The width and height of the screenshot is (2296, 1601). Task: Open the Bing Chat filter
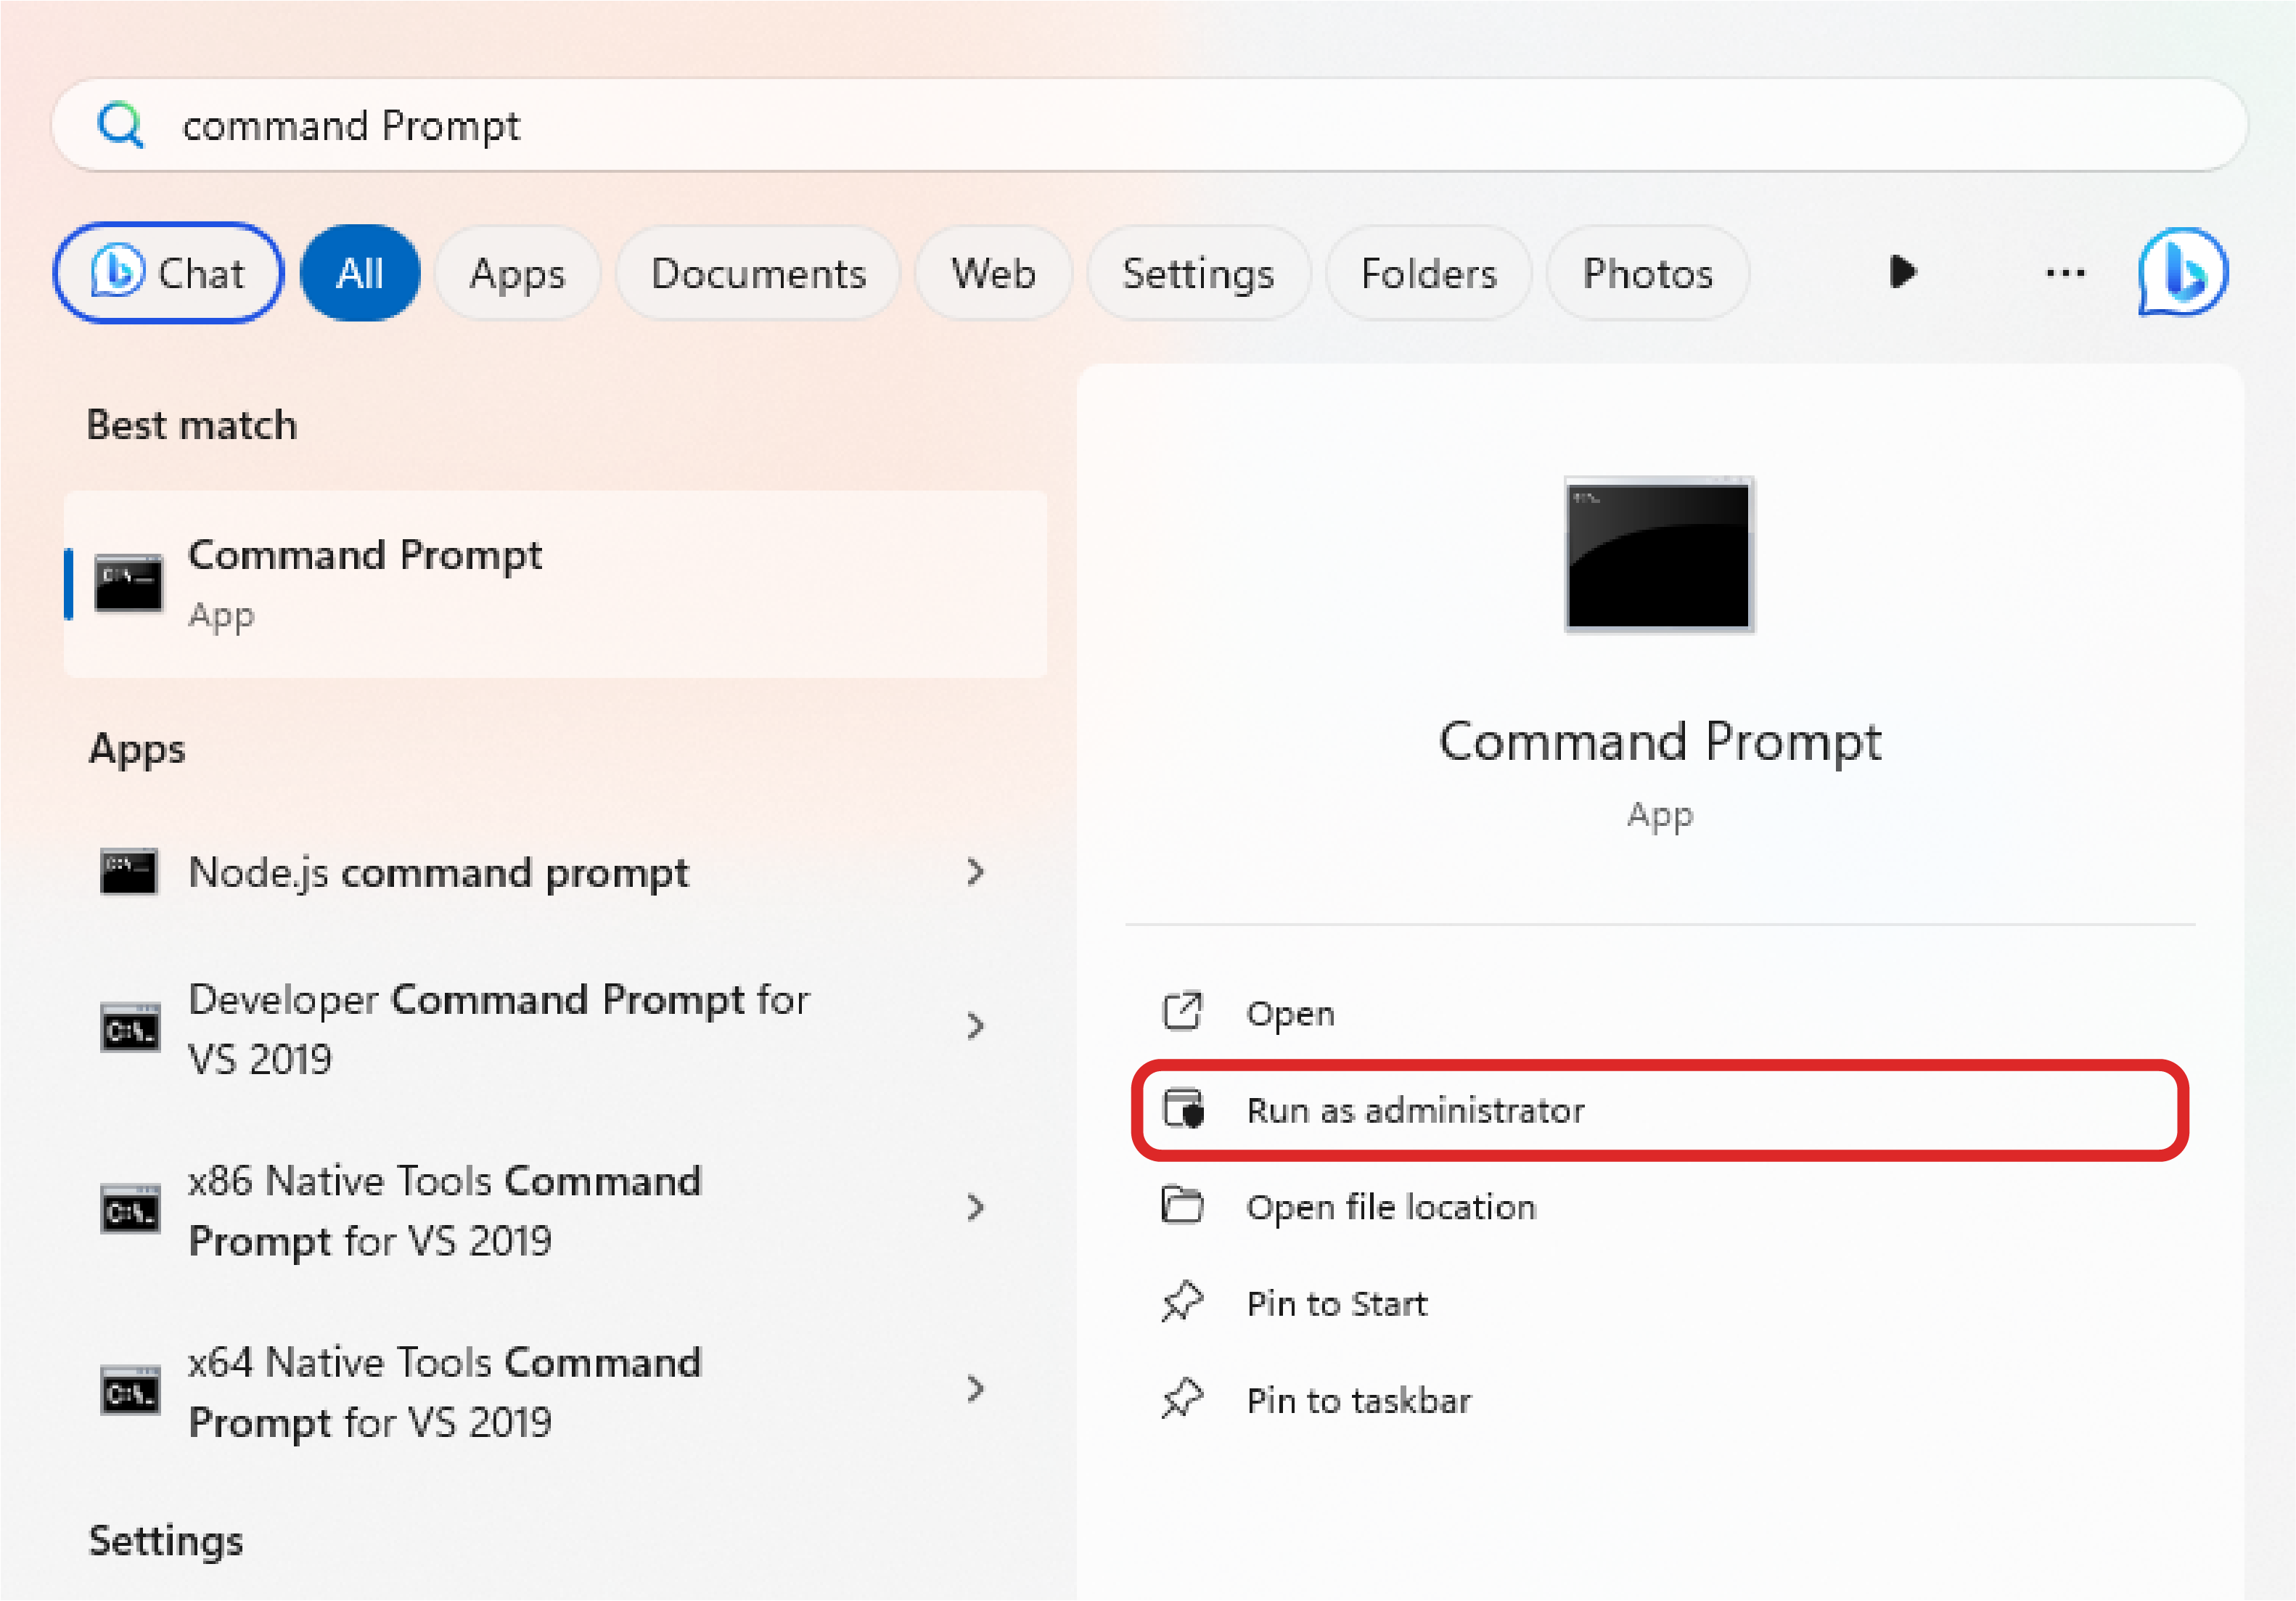pyautogui.click(x=168, y=273)
